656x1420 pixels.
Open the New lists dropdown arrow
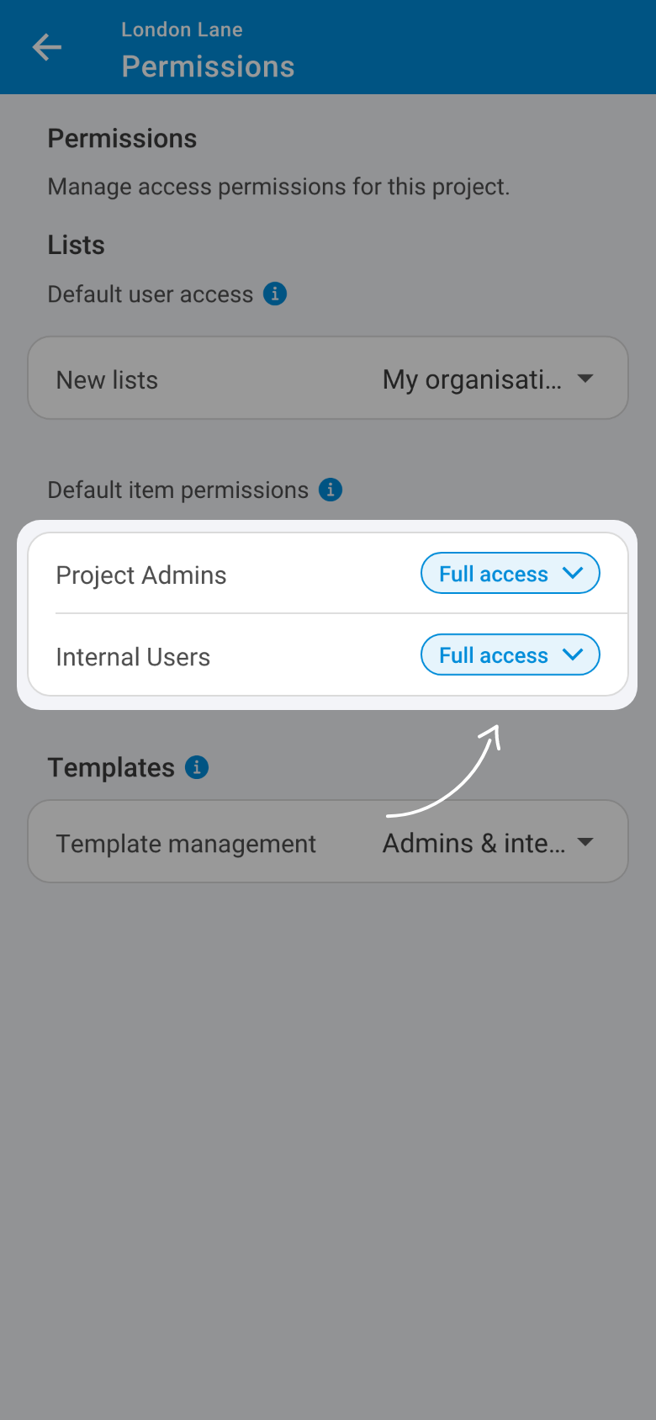click(585, 379)
